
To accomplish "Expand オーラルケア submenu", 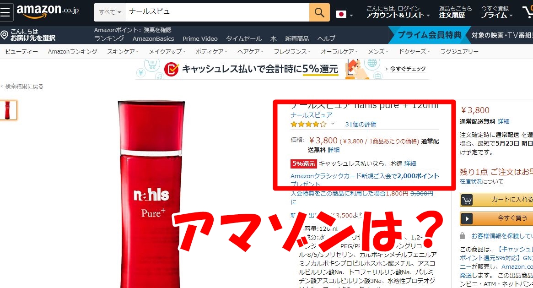I will [x=339, y=52].
